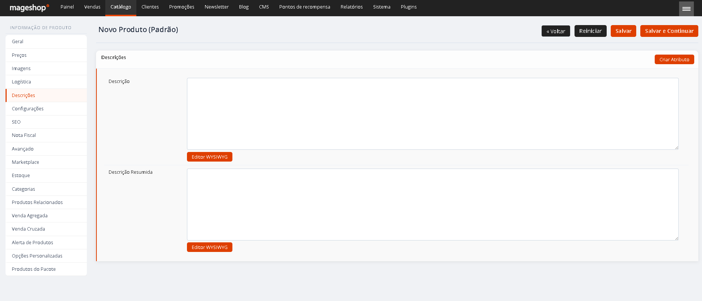Open WYSIWYG editor for Descrição Resumida
The width and height of the screenshot is (702, 301).
[x=209, y=247]
